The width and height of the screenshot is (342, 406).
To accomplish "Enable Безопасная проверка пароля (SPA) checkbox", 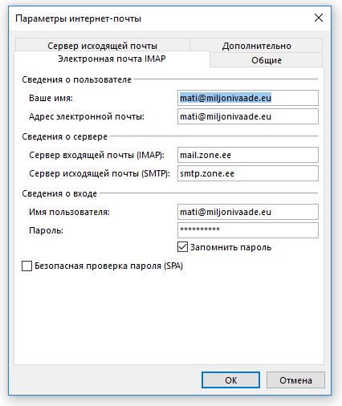I will 26,266.
